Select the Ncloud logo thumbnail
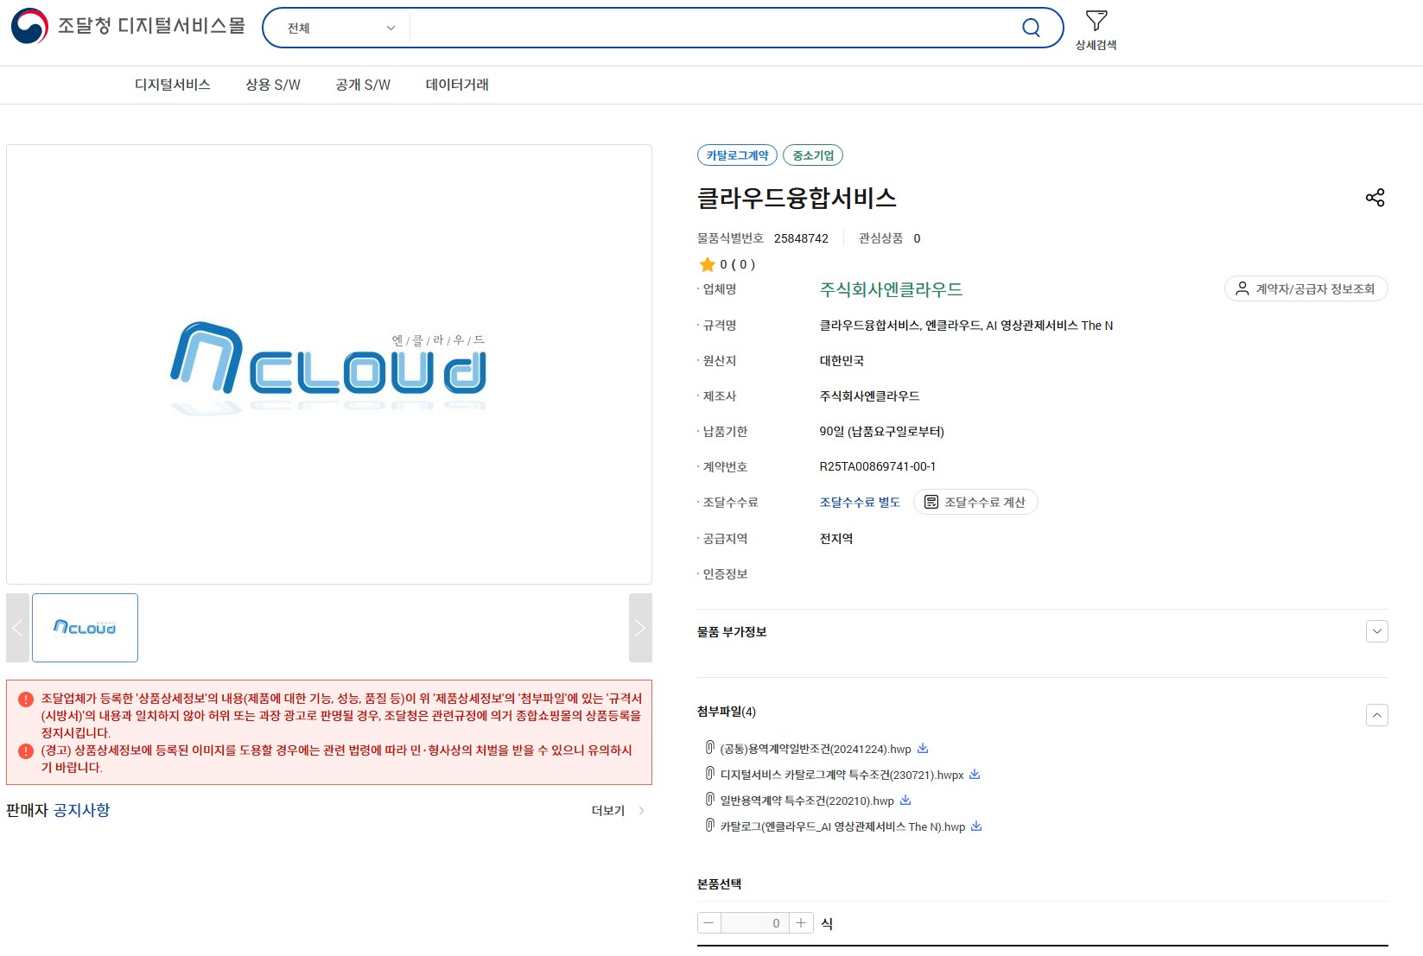 click(x=85, y=628)
